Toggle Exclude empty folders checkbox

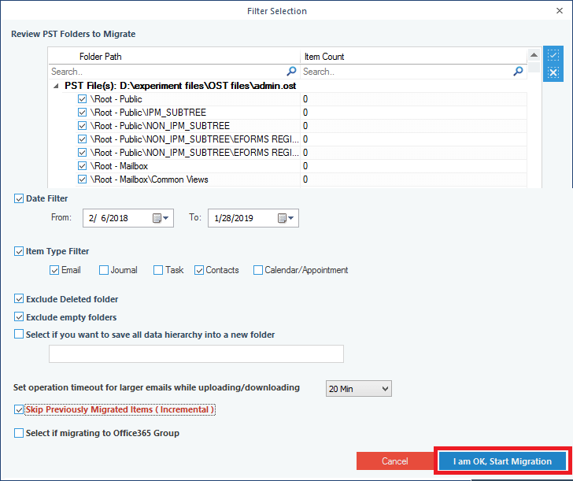pyautogui.click(x=19, y=317)
